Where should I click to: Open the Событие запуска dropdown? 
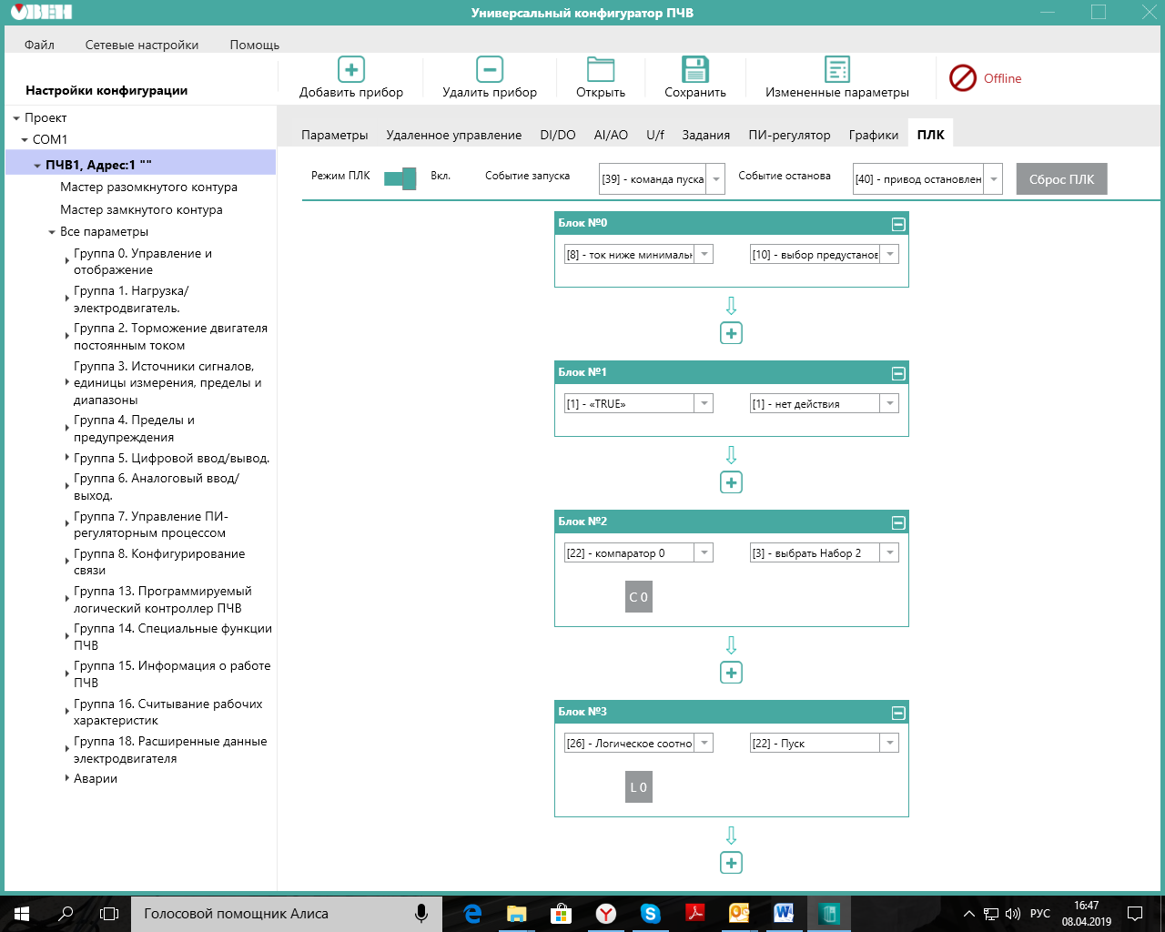click(716, 179)
